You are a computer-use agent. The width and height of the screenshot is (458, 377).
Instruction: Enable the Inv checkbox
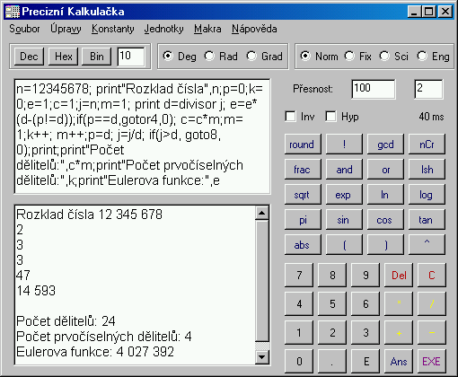pyautogui.click(x=290, y=116)
